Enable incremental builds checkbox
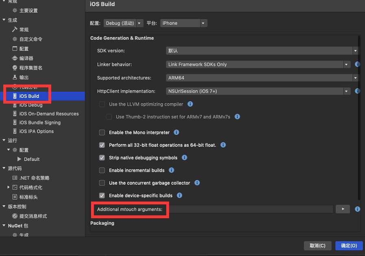365x256 pixels. pos(102,170)
